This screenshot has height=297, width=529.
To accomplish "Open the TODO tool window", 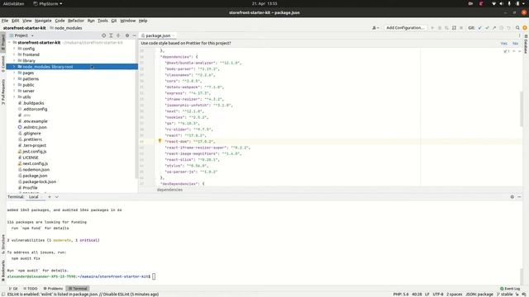I will (31, 289).
